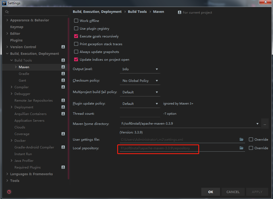Click the settings search field
Image resolution: width=273 pixels, height=199 pixels.
point(36,12)
